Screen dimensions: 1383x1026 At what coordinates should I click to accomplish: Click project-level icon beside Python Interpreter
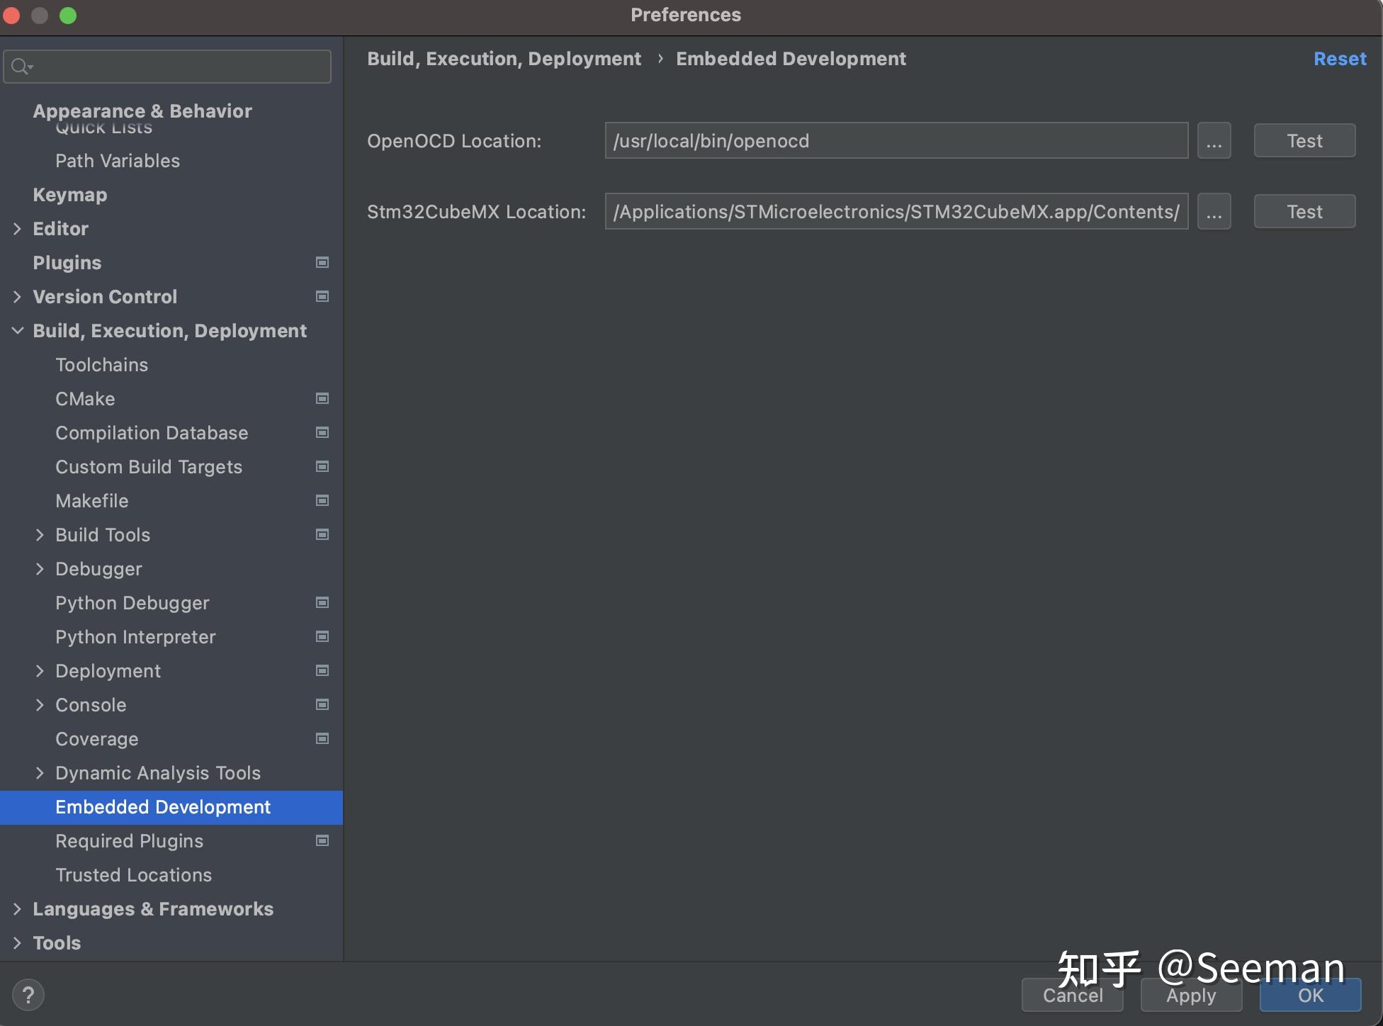point(322,637)
